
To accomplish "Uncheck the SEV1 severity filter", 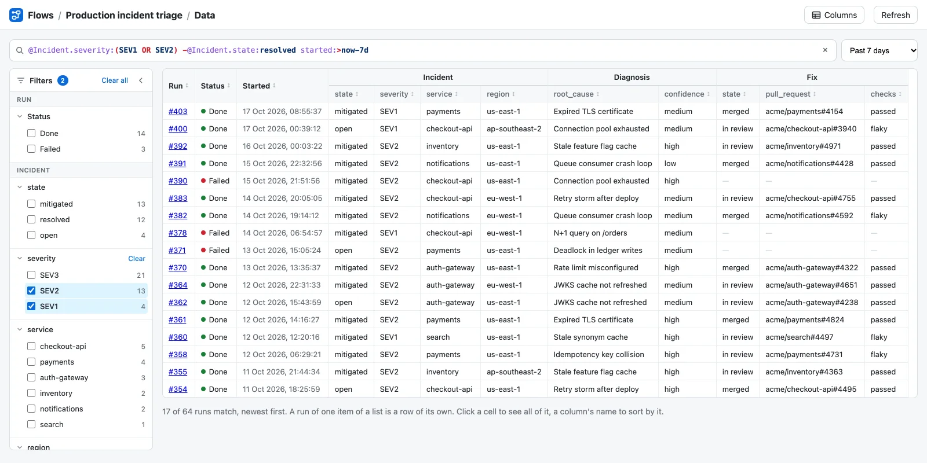I will coord(31,306).
